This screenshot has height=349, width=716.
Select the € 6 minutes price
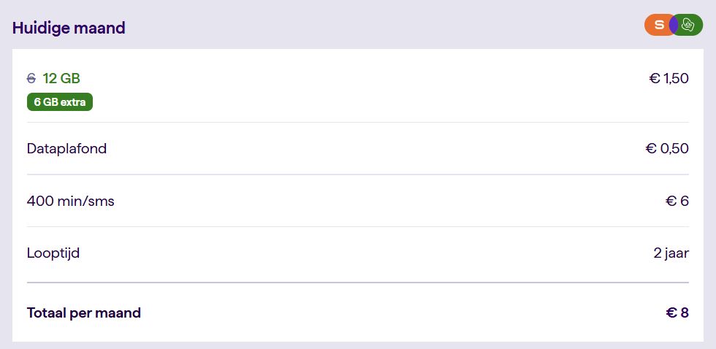coord(677,201)
